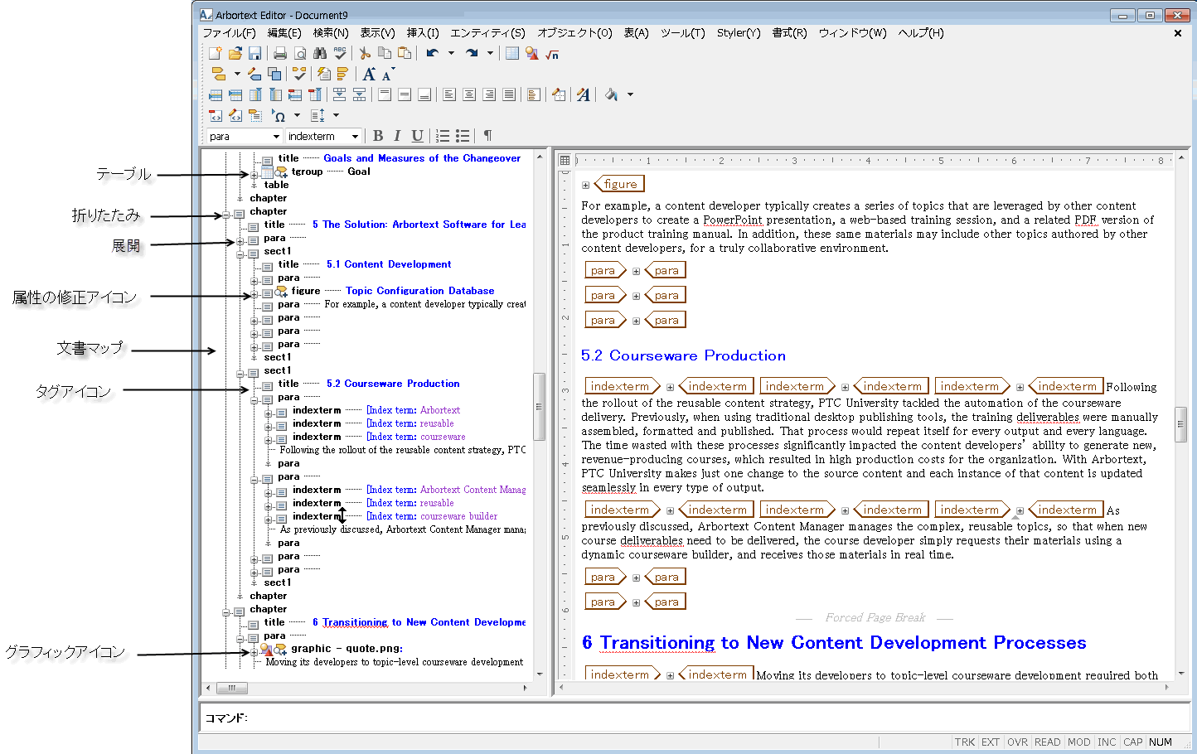Click the Omega insert symbol icon
Screen dimensions: 1197x754
click(279, 115)
